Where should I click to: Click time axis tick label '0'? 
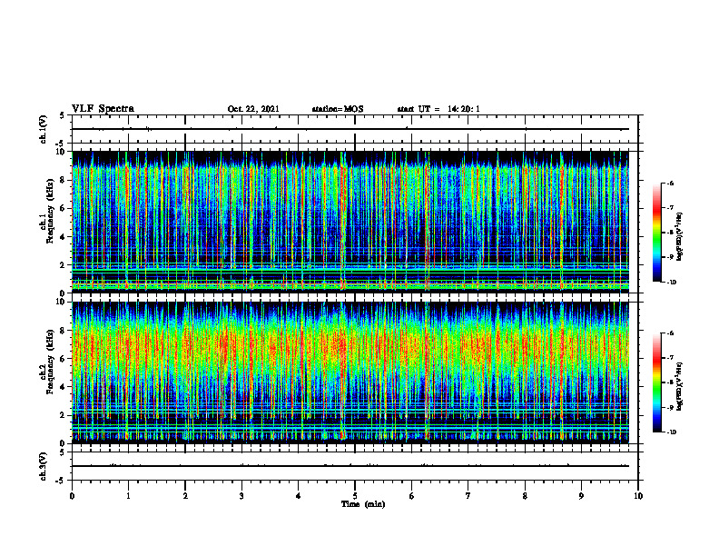72,496
